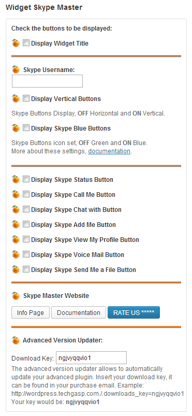
Task: Focus the Skype Username text field
Action: tap(47, 81)
